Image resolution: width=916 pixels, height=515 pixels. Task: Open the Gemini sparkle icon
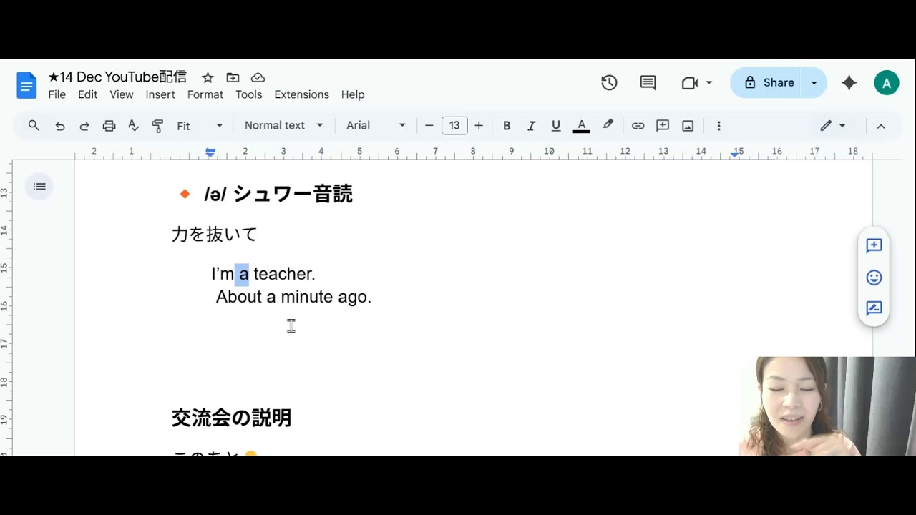click(x=849, y=83)
